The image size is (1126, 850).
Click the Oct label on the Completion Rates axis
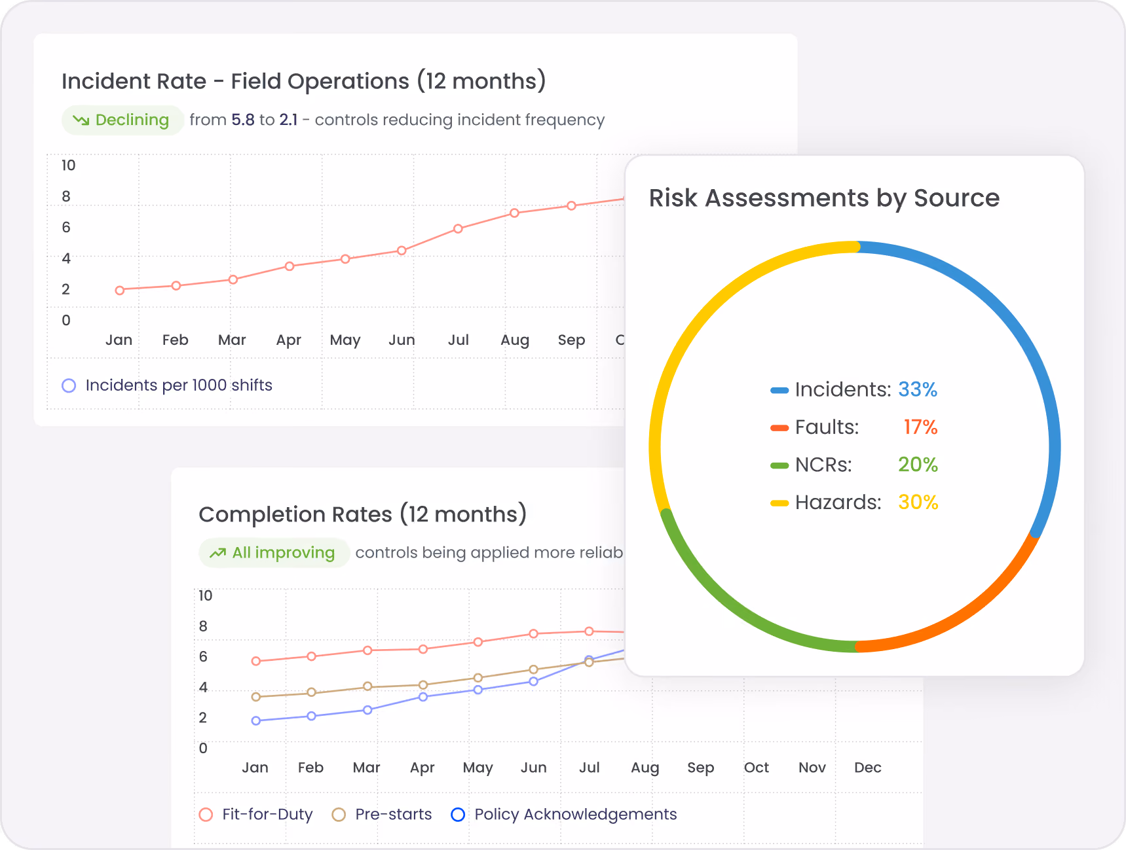tap(756, 768)
